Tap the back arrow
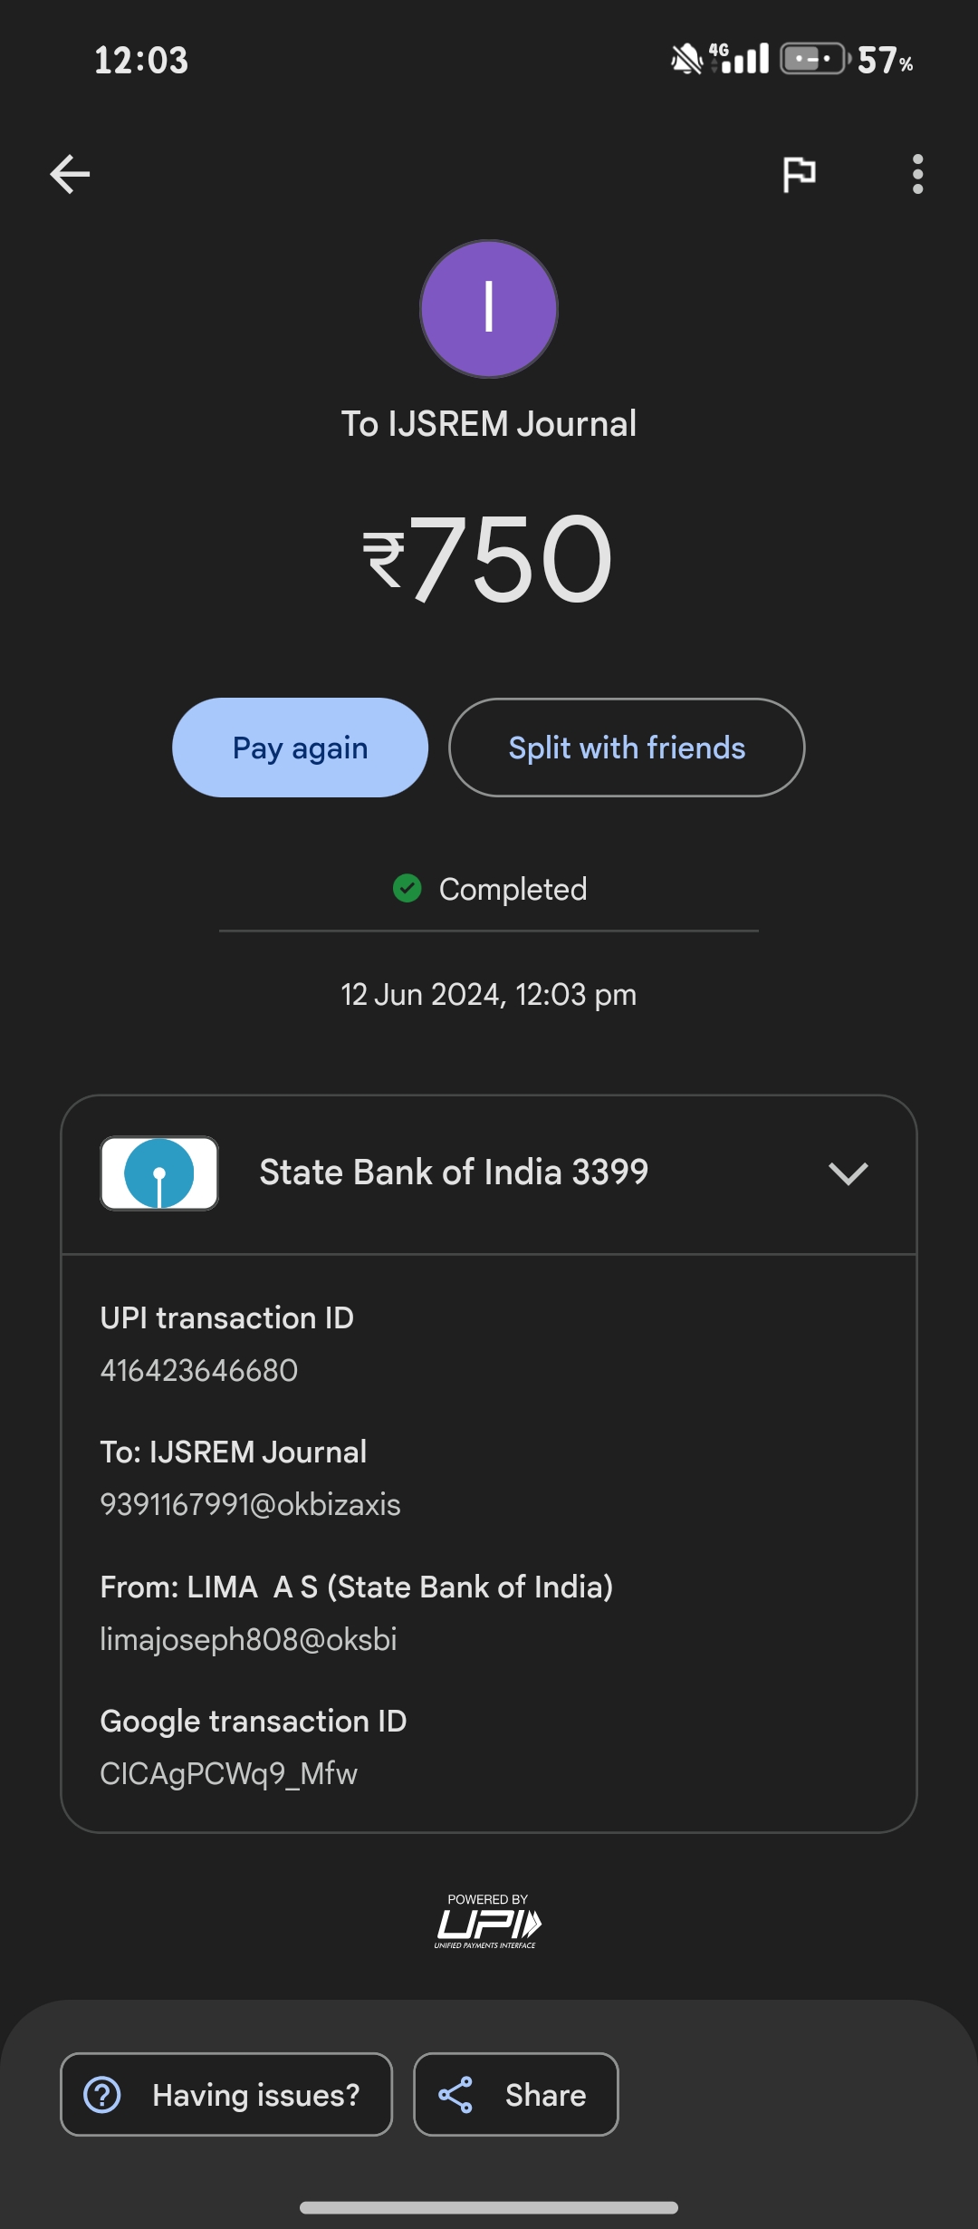This screenshot has height=2229, width=978. [70, 174]
